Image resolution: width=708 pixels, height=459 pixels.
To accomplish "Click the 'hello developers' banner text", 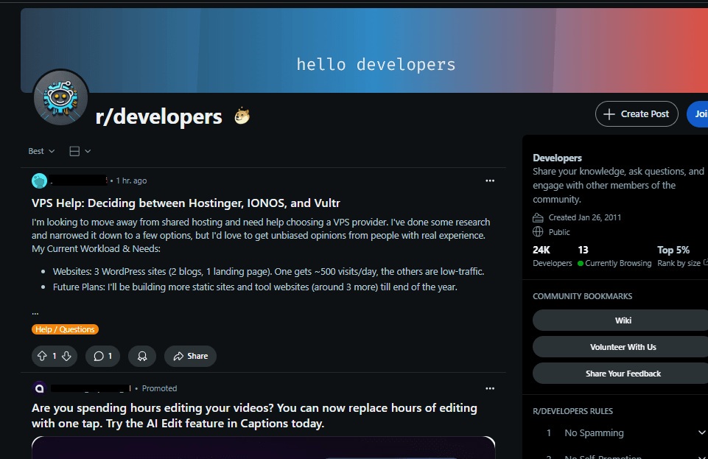I will (x=376, y=65).
